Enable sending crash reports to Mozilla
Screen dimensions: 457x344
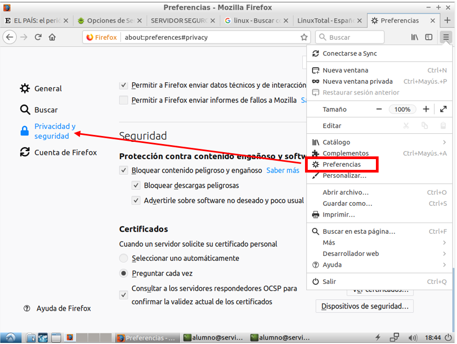pos(124,100)
